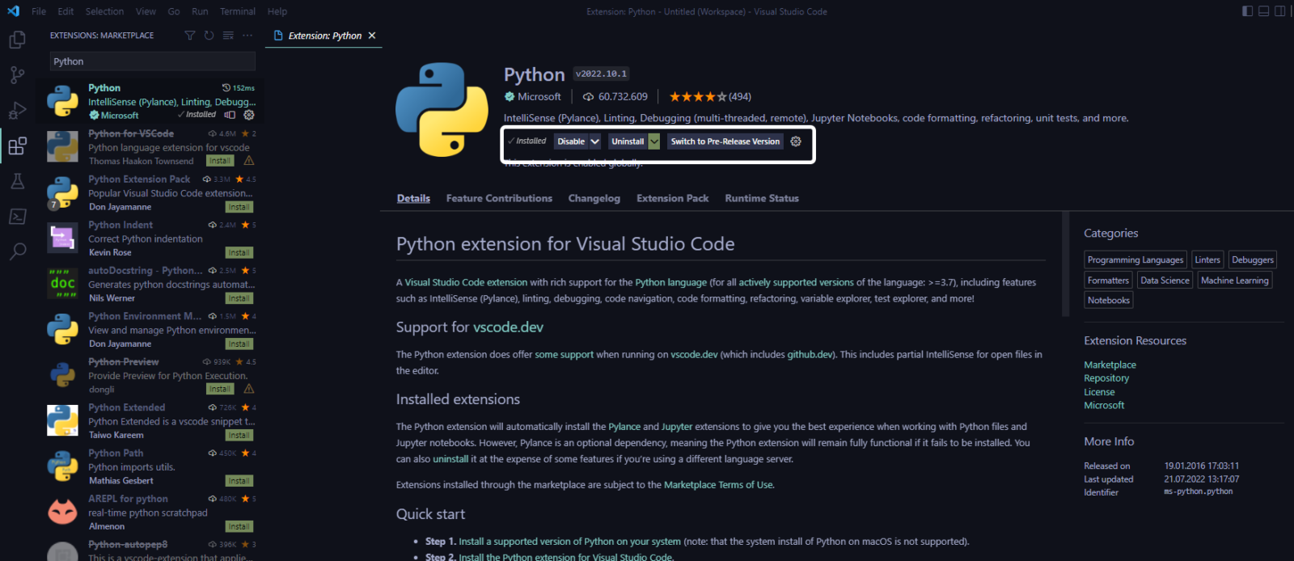Open the File menu
Viewport: 1294px width, 561px height.
coord(39,11)
